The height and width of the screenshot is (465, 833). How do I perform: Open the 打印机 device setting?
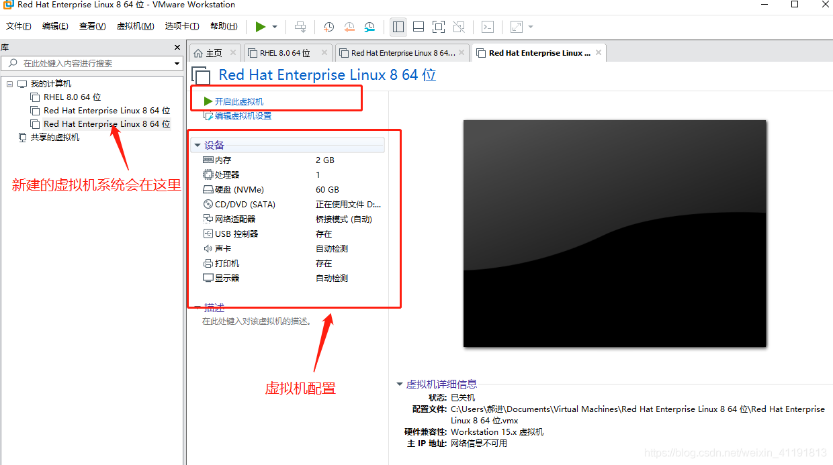(x=227, y=264)
